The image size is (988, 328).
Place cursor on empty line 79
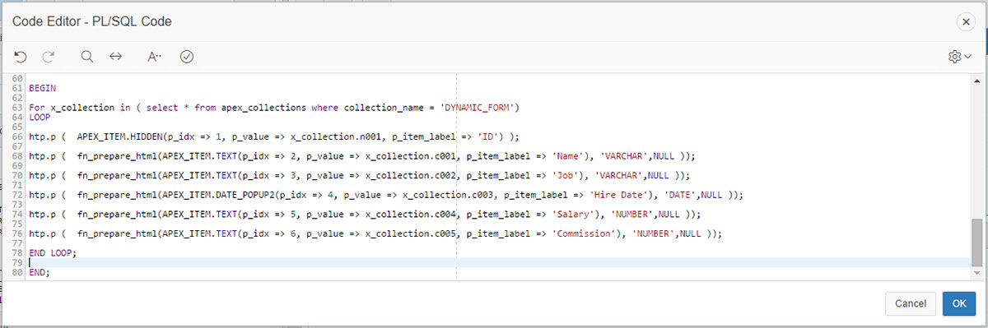pos(499,262)
